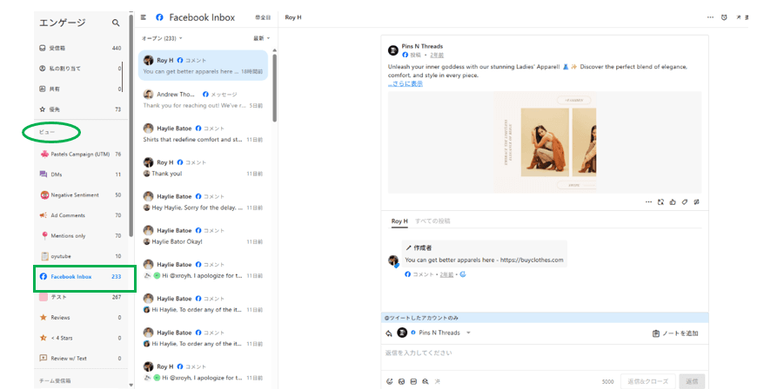Switch to the すべての投稿 tab

point(432,221)
